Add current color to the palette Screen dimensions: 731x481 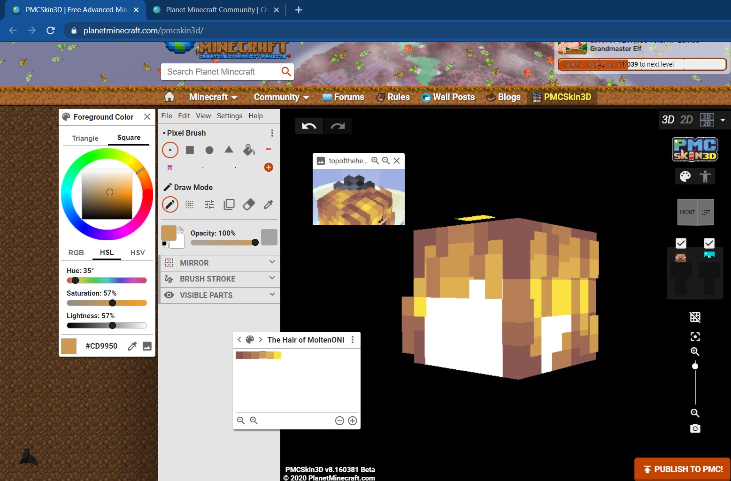pyautogui.click(x=353, y=421)
